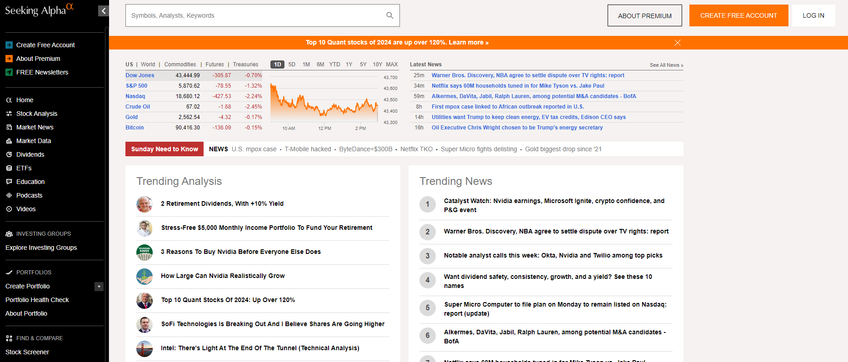Click the Create Free Account sidebar icon

[x=9, y=45]
